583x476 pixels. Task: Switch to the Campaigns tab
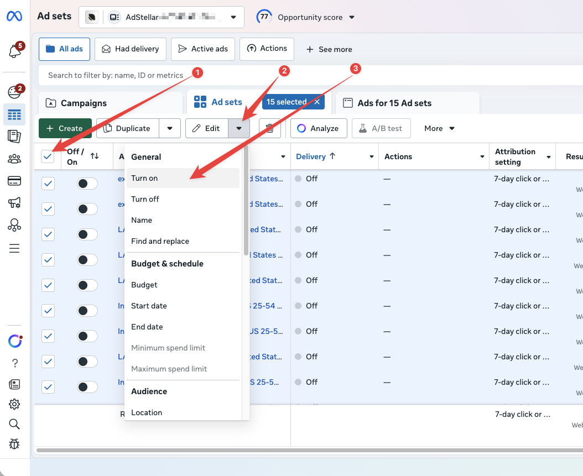(x=111, y=103)
